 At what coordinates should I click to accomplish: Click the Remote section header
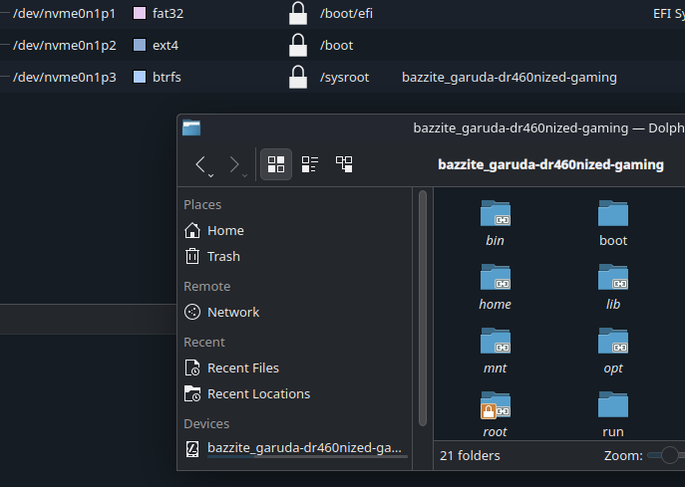tap(206, 286)
